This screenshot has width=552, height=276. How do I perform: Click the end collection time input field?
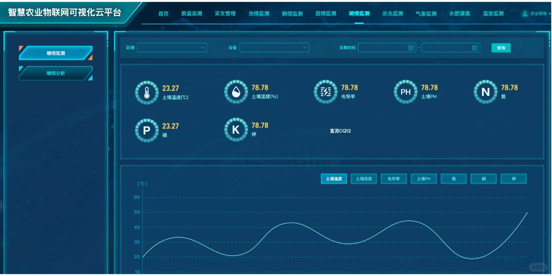(x=451, y=47)
